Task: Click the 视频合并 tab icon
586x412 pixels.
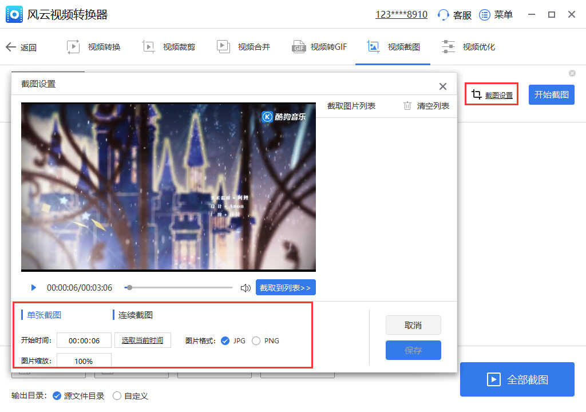Action: click(x=223, y=47)
